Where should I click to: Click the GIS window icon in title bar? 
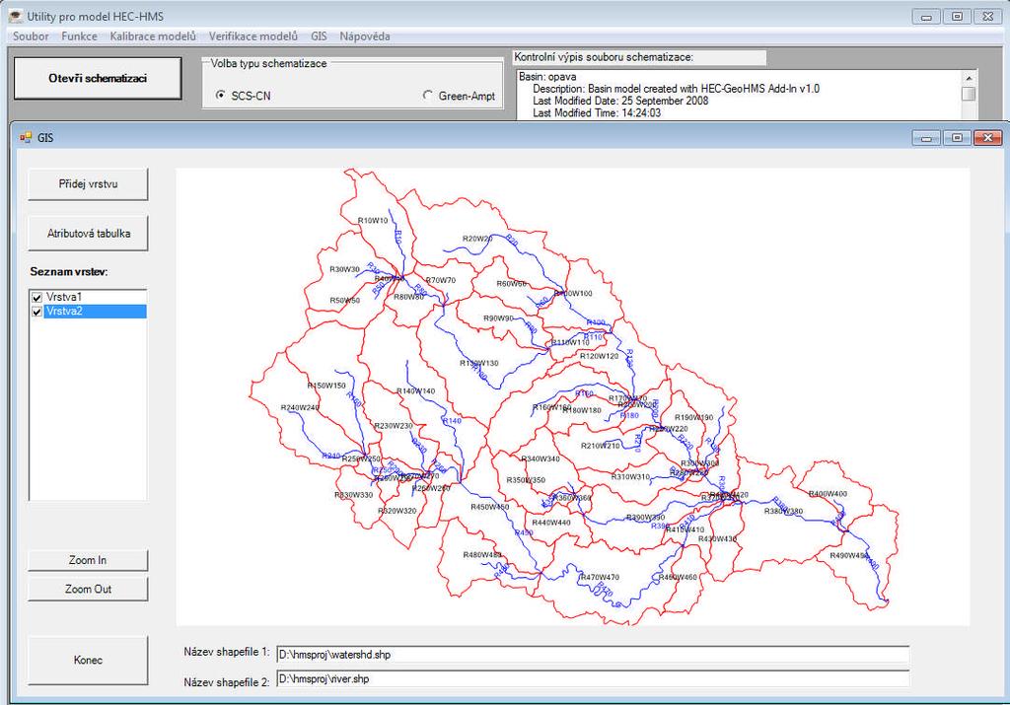tap(26, 137)
